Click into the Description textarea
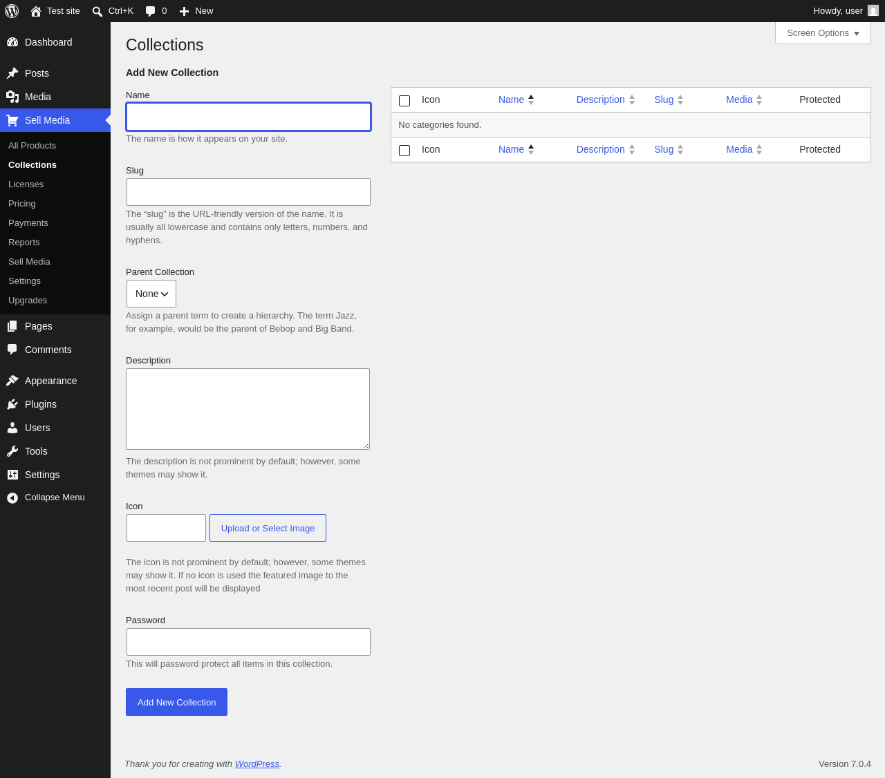This screenshot has height=778, width=885. [248, 409]
